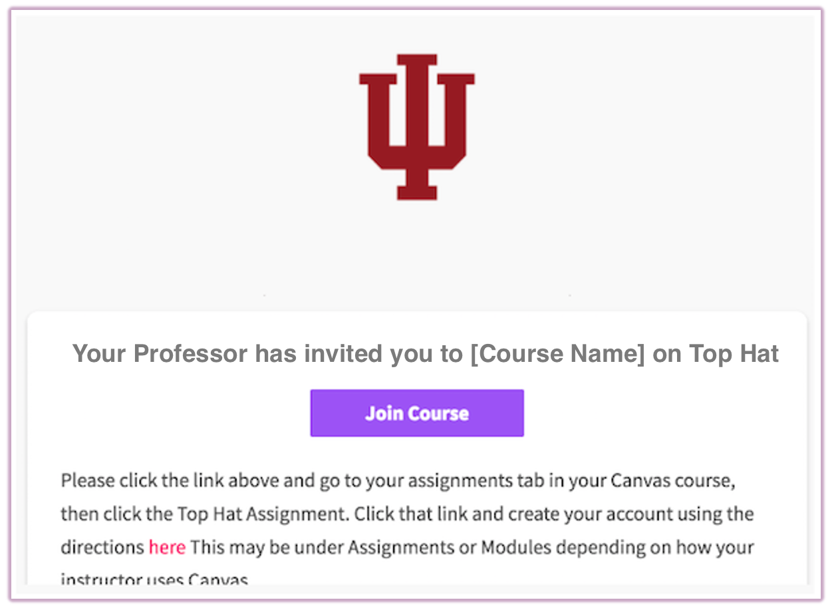This screenshot has width=838, height=616.
Task: Click "Assignments or Modules" in the paragraph
Action: [438, 547]
